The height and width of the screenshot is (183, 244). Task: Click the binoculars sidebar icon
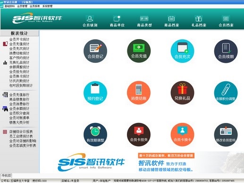[x=5, y=109]
